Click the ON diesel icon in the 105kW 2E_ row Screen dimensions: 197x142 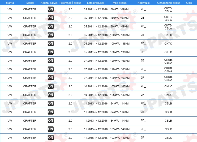(51, 86)
